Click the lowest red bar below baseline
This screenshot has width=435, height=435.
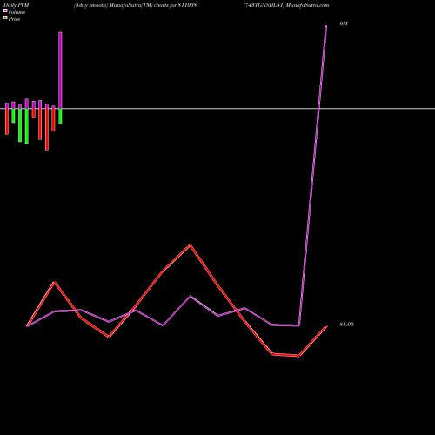[x=47, y=129]
